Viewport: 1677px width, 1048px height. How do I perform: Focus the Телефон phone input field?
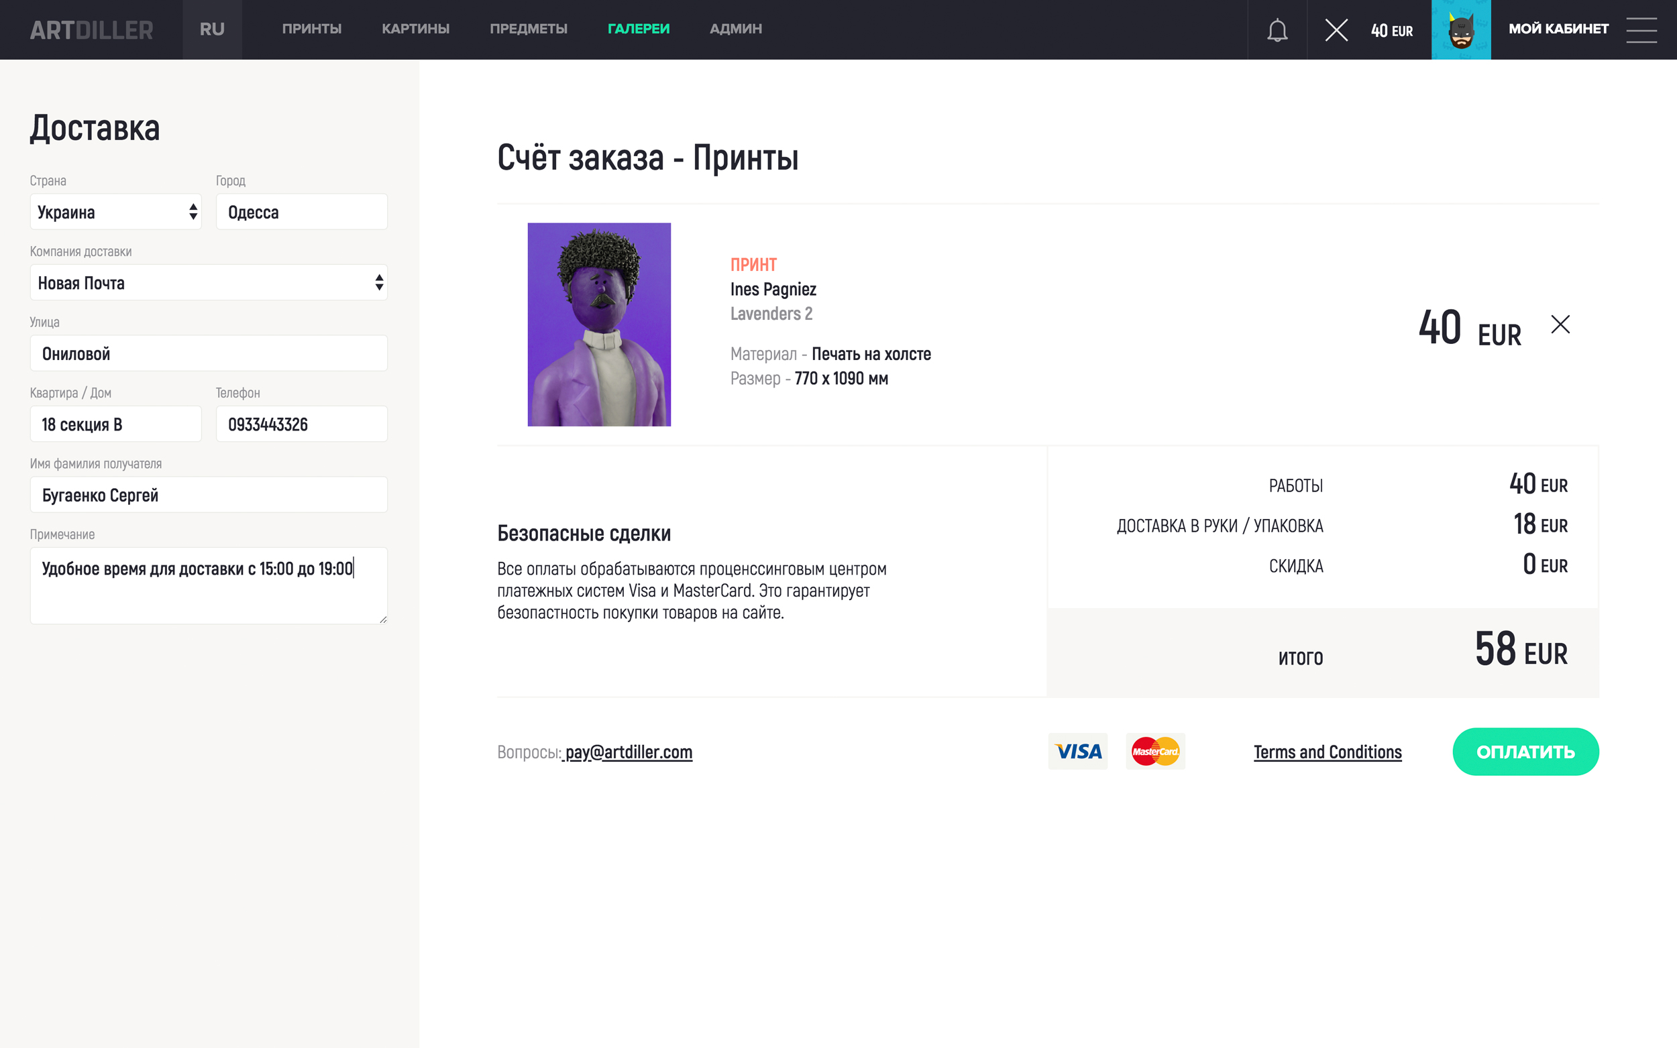point(301,424)
